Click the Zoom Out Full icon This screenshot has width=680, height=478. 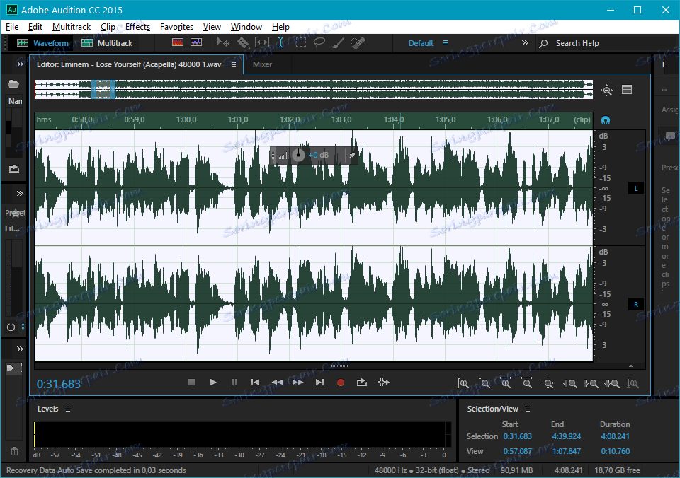pos(548,383)
